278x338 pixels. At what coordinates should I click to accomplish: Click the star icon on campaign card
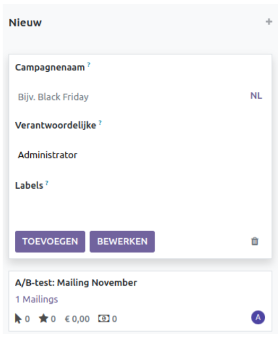click(44, 318)
